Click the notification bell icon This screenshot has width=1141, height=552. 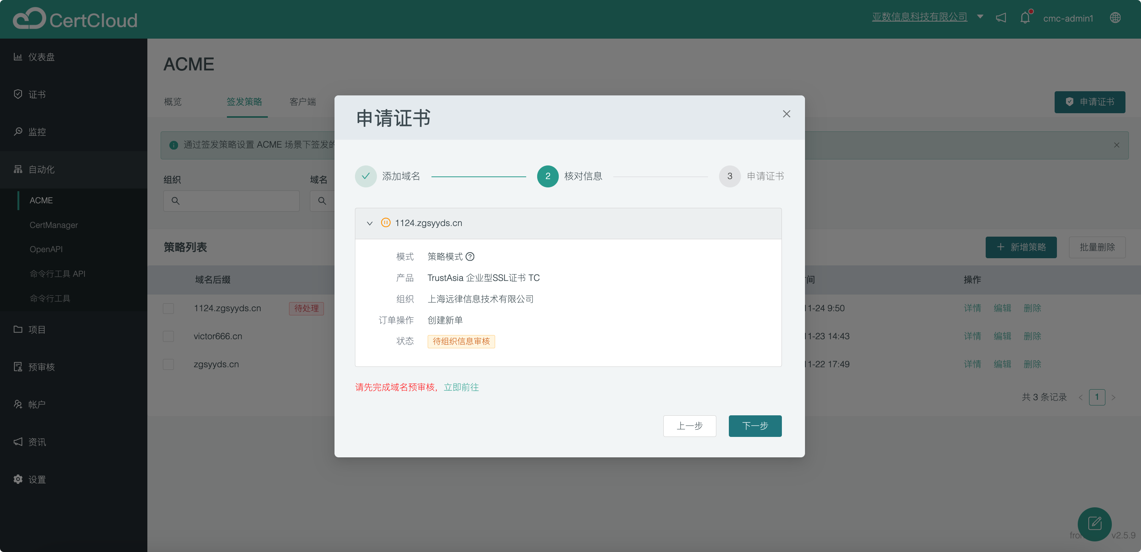pos(1025,18)
